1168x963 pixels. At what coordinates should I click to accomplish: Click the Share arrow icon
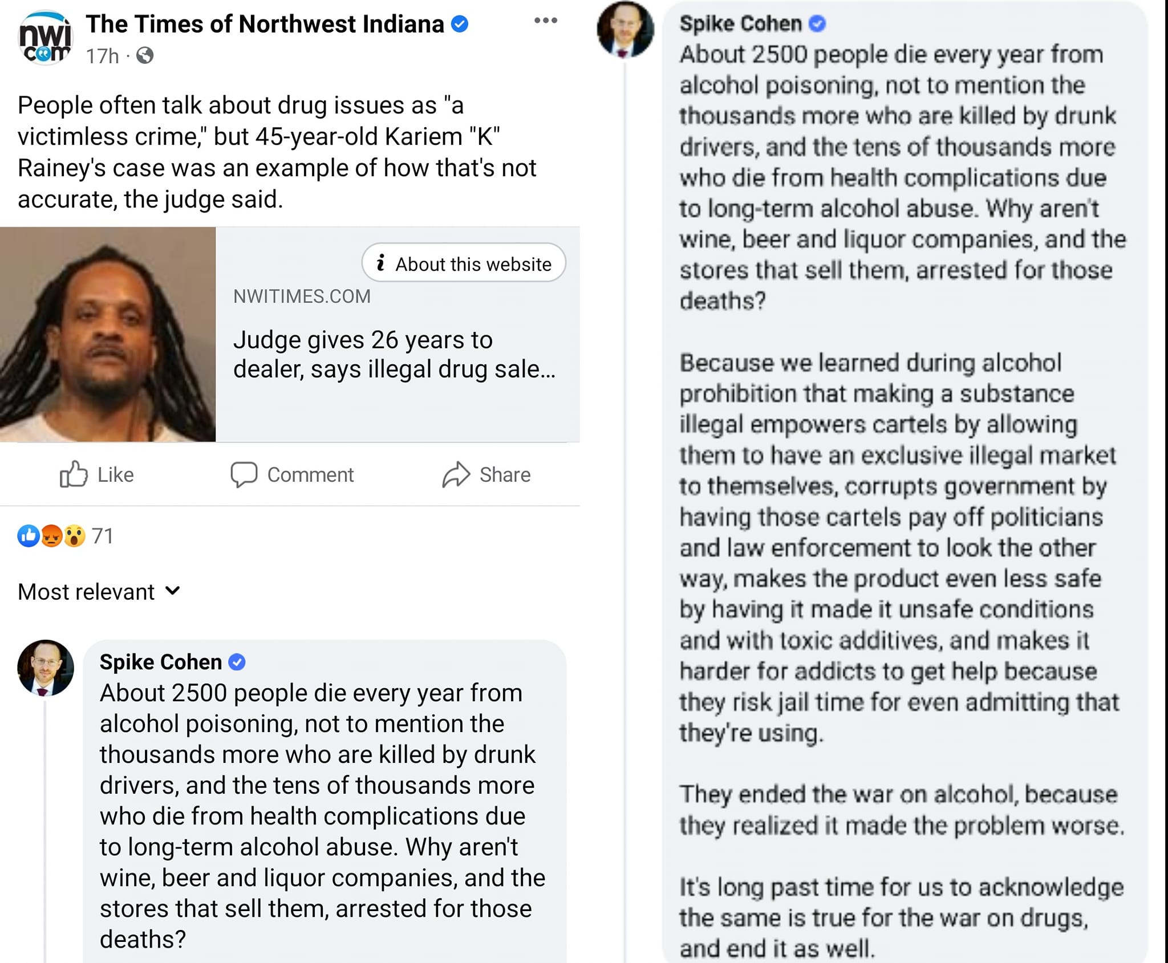[456, 474]
